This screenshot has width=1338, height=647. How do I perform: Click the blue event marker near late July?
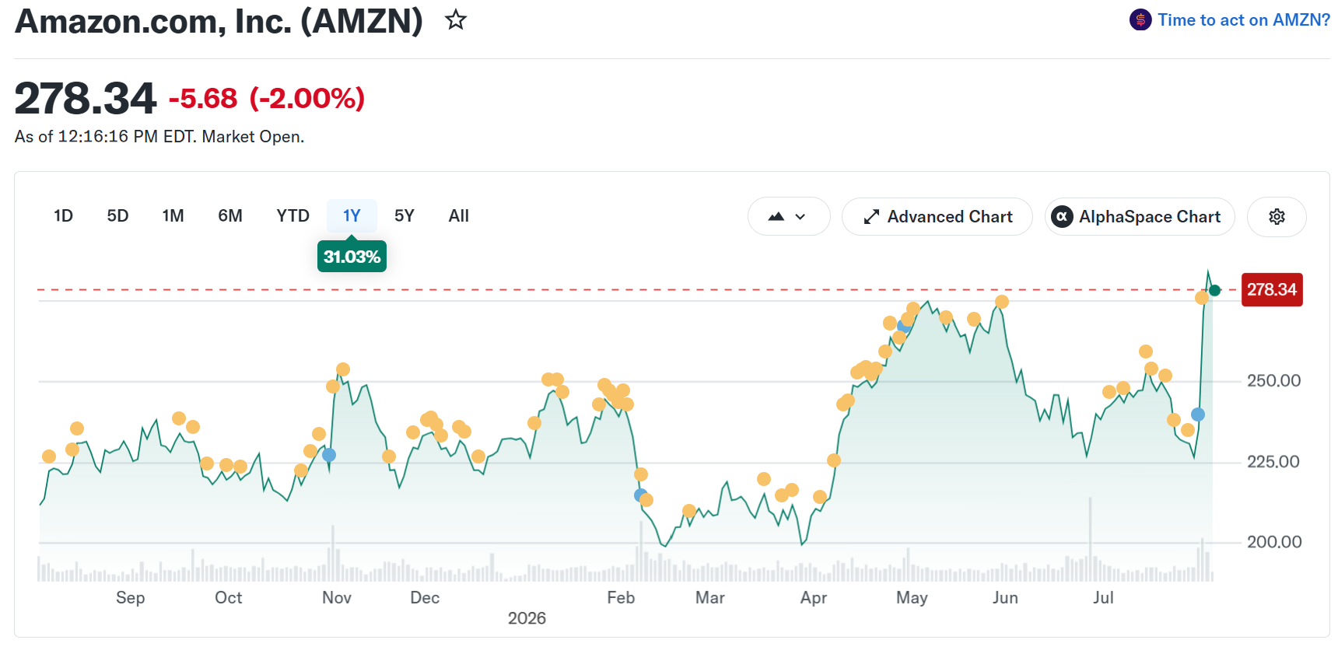(x=1198, y=414)
